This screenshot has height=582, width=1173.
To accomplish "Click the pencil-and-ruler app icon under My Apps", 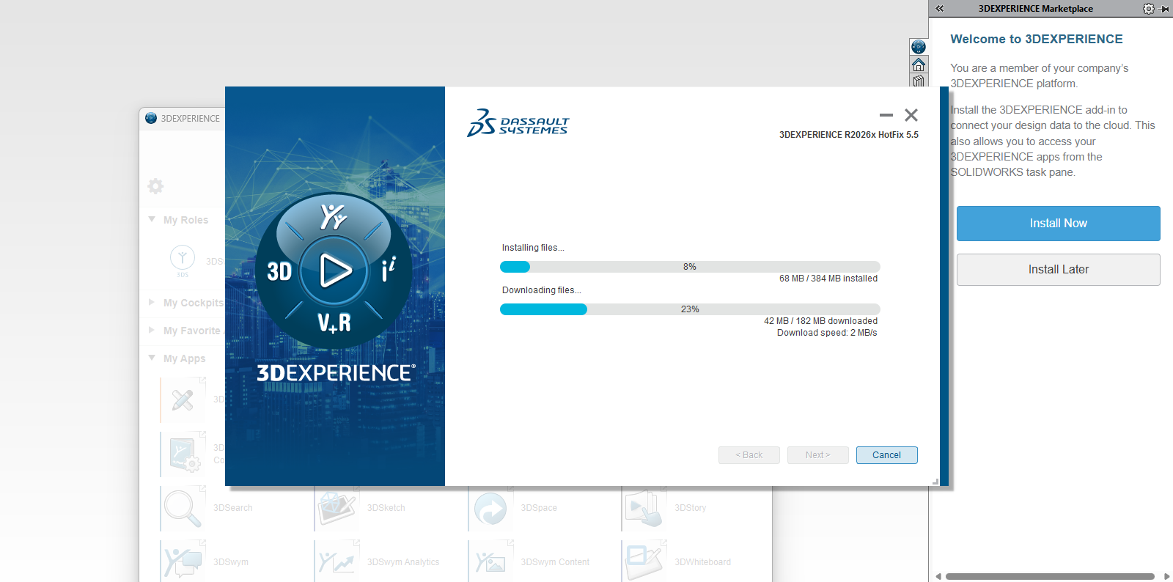I will [x=183, y=399].
